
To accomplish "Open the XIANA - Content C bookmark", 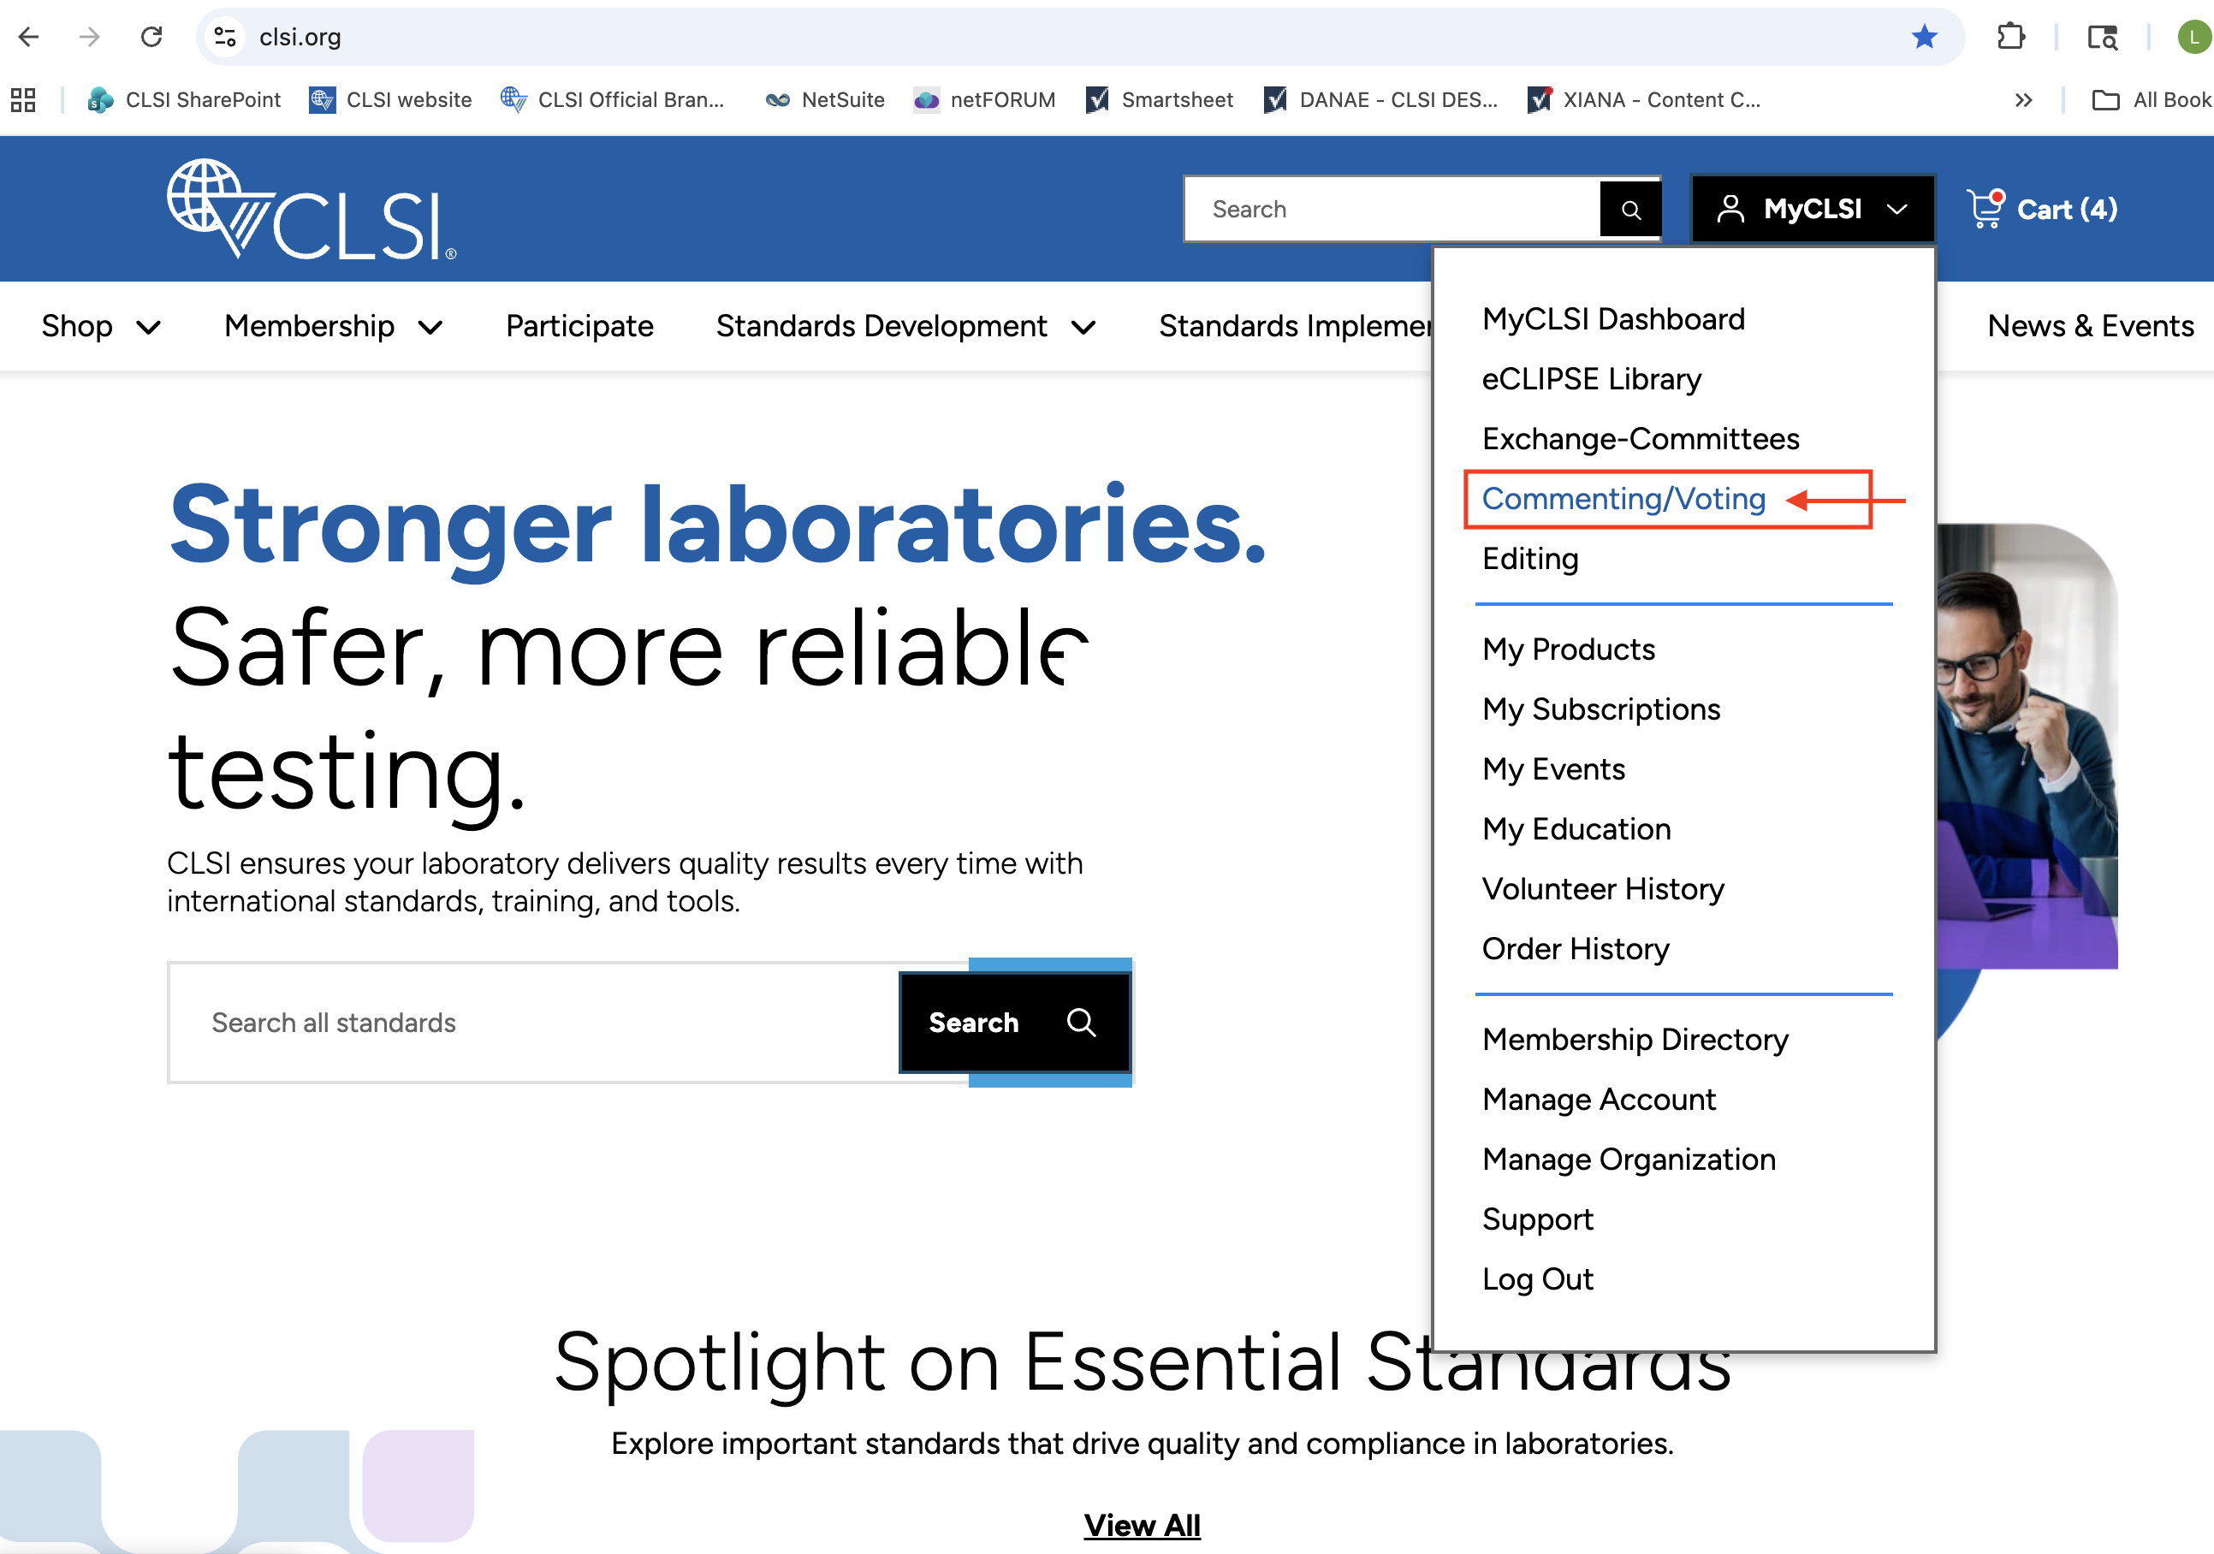I will [1645, 99].
